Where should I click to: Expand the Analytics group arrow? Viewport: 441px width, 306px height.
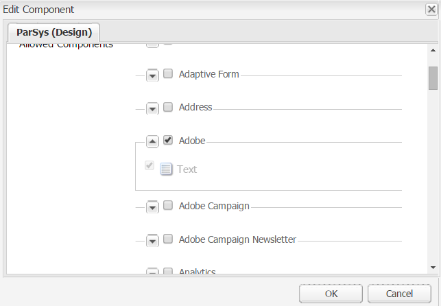point(152,272)
